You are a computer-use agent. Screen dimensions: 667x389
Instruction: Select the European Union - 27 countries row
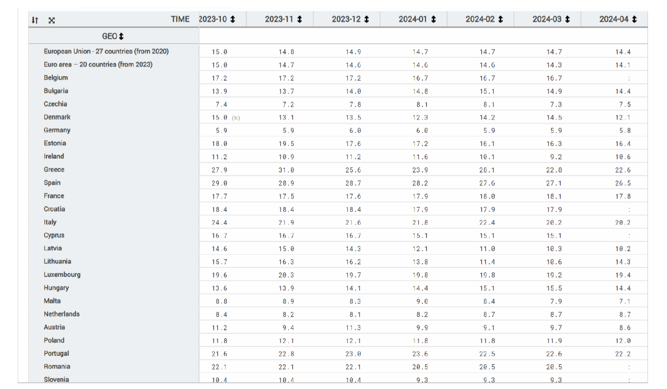106,51
